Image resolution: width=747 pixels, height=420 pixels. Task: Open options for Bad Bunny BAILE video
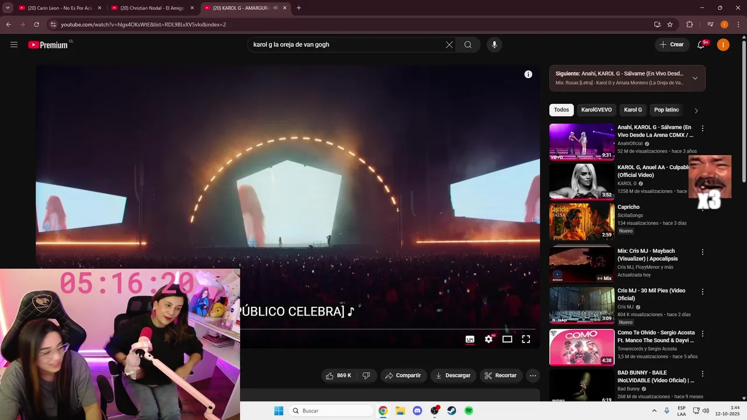pos(703,373)
